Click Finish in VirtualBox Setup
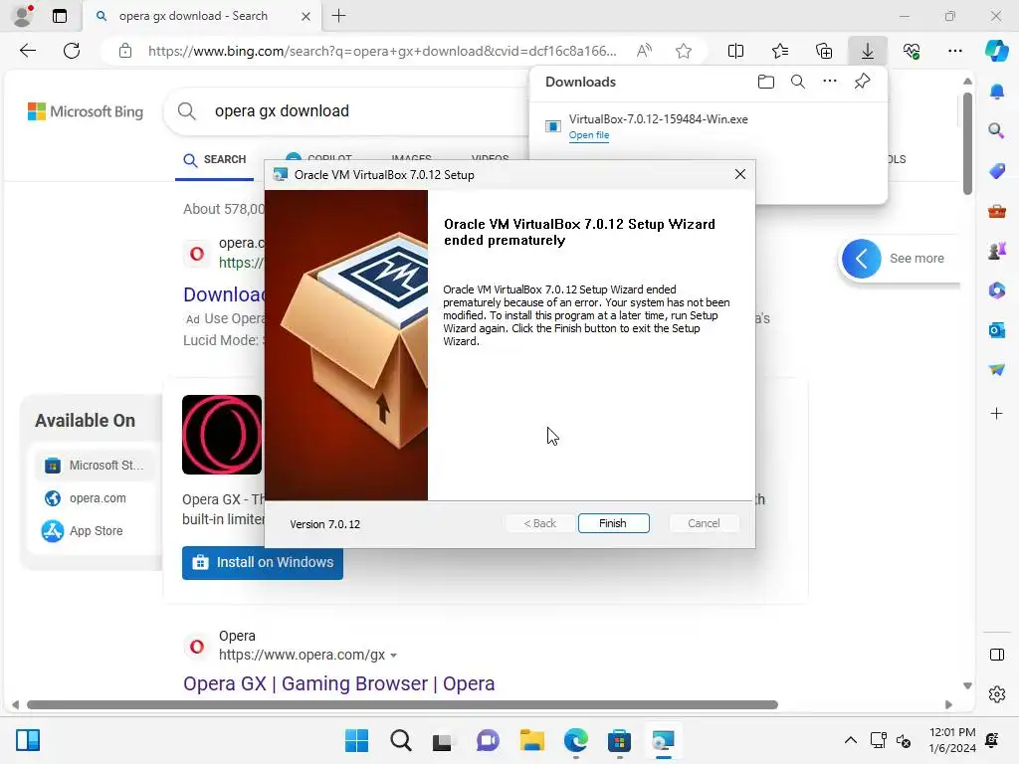Screen dimensions: 1019x764 (x=613, y=523)
